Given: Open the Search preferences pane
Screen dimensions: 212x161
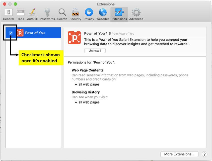Looking at the screenshot, I should click(x=62, y=14).
